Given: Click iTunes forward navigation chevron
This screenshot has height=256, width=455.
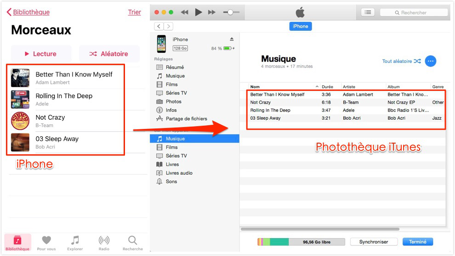Looking at the screenshot, I should coord(169,26).
